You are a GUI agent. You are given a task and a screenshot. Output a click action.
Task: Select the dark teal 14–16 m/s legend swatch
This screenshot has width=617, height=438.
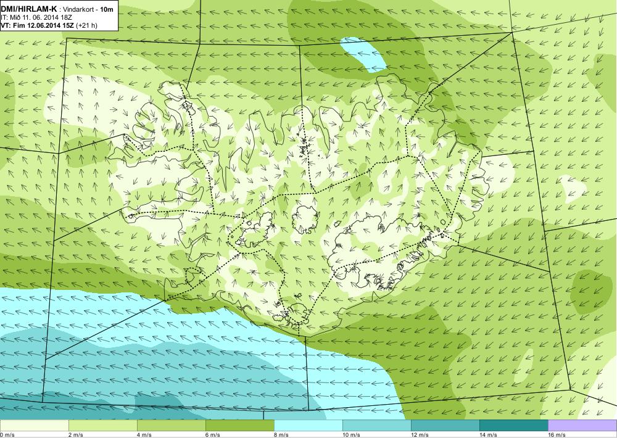pos(513,426)
